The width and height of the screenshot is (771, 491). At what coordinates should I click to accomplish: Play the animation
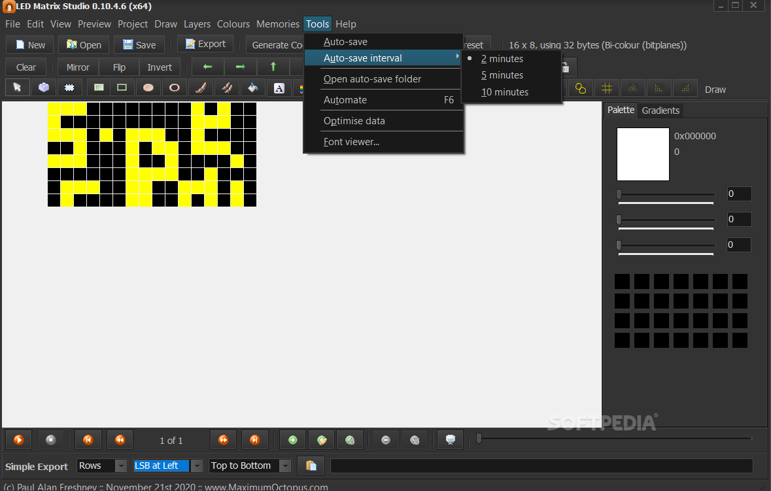[x=19, y=440]
